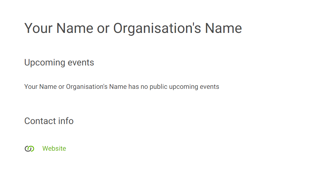Click the word 'Upcoming' in the section heading
The width and height of the screenshot is (324, 176).
pyautogui.click(x=45, y=63)
